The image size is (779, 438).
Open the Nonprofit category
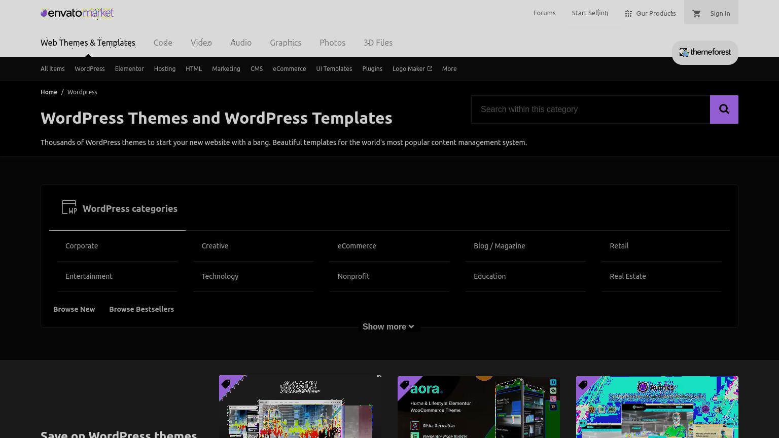tap(353, 276)
